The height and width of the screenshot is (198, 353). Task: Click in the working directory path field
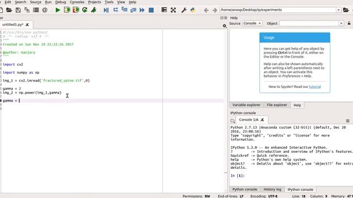click(x=278, y=10)
